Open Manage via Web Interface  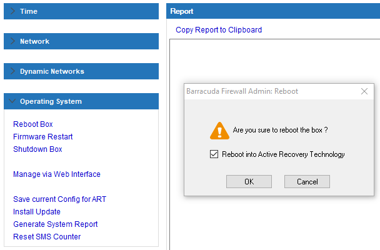tap(57, 174)
